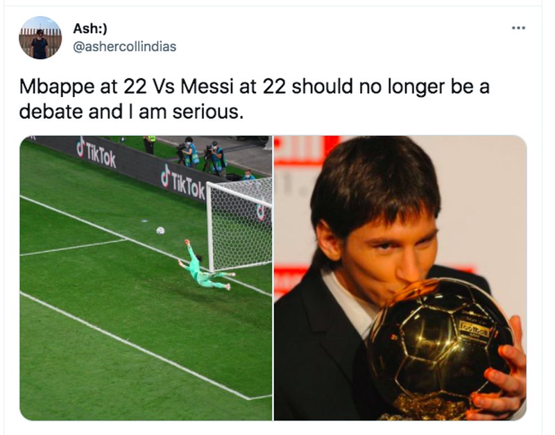The height and width of the screenshot is (435, 555).
Task: Click the Ash:) profile avatar
Action: pos(40,37)
